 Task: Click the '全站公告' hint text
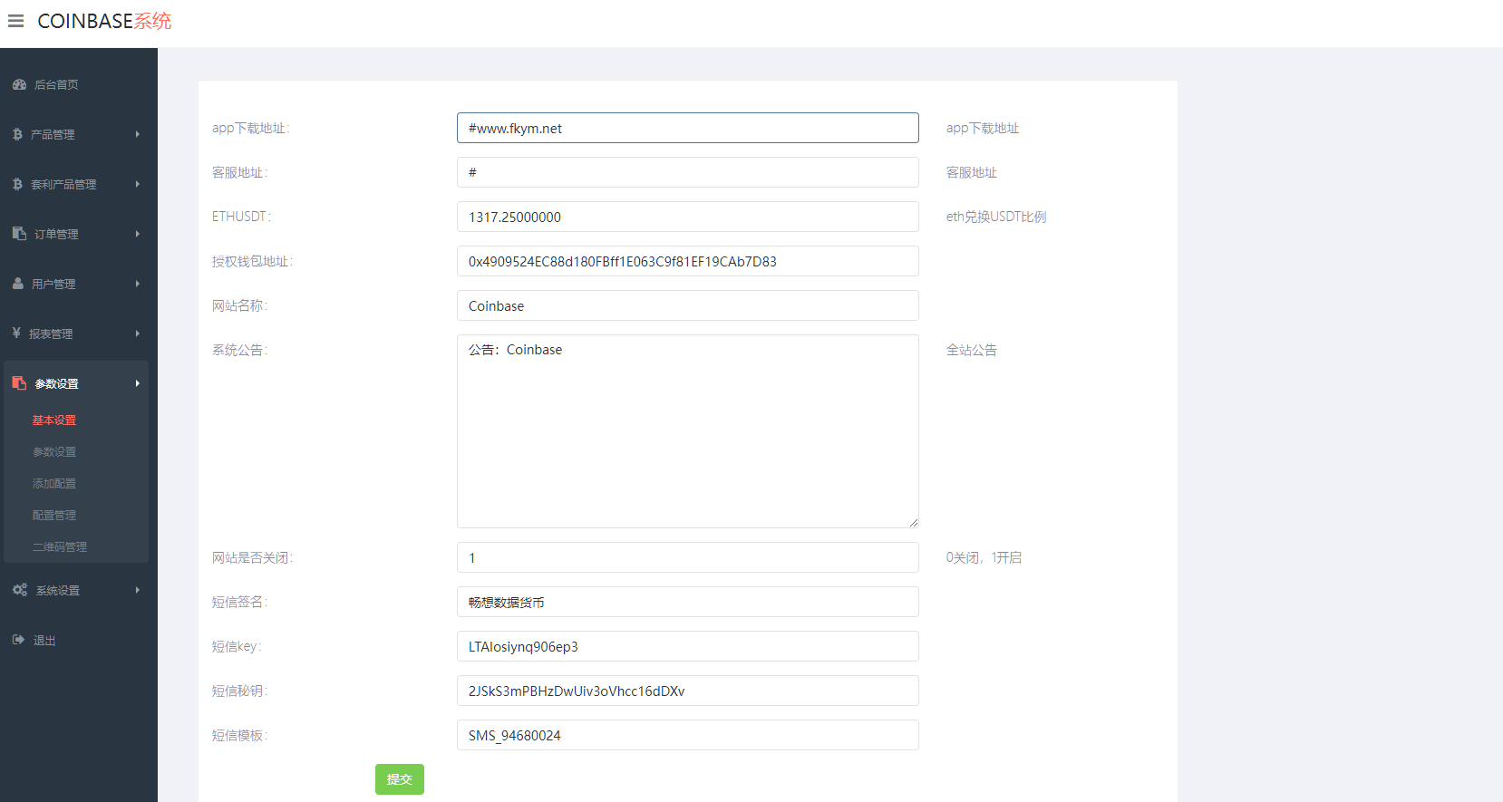click(x=972, y=350)
